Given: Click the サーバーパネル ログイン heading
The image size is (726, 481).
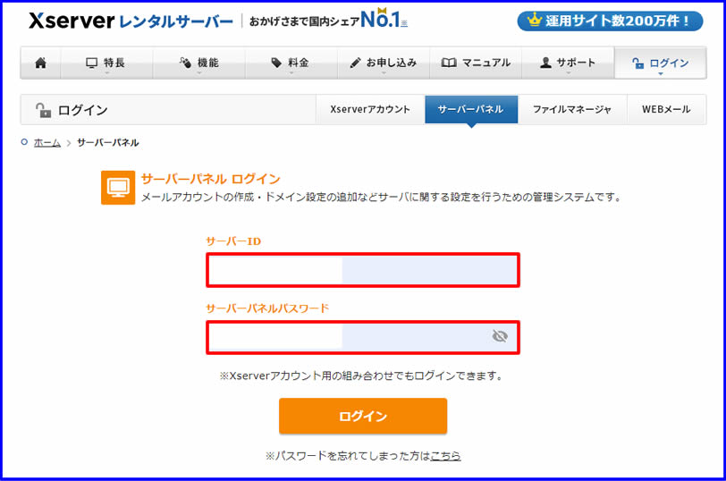Looking at the screenshot, I should (x=211, y=179).
